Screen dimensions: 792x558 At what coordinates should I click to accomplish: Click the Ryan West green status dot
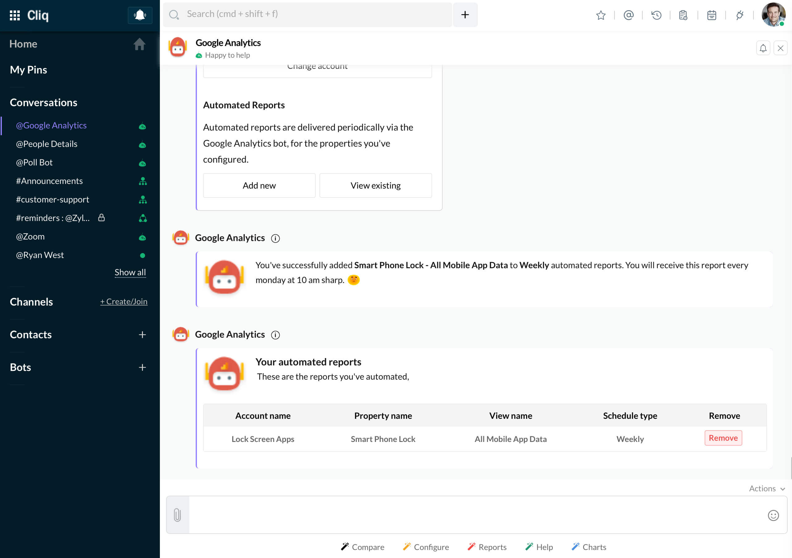143,256
